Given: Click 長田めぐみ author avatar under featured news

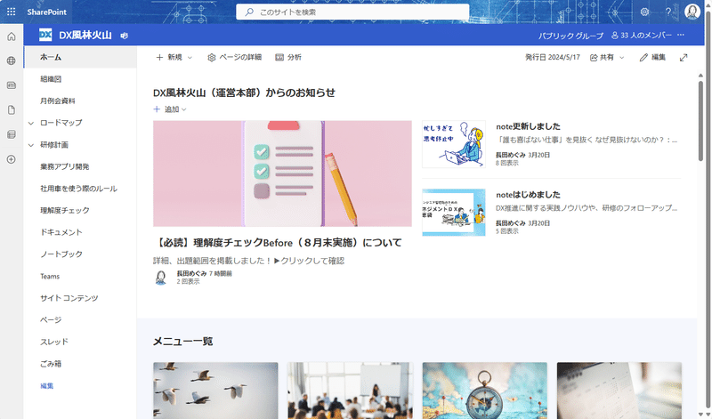Looking at the screenshot, I should pos(161,278).
